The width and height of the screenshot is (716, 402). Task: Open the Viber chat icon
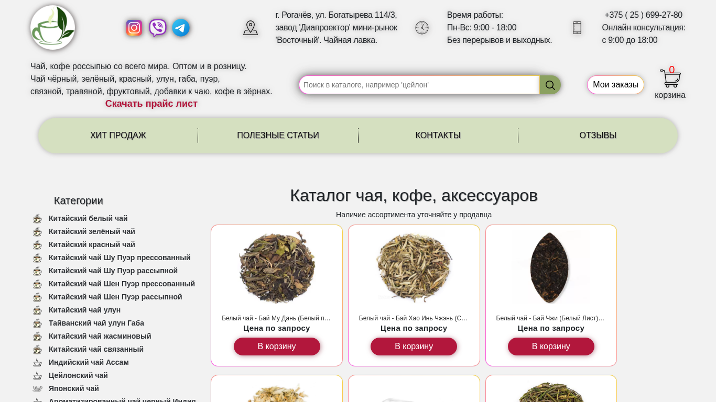click(x=158, y=28)
